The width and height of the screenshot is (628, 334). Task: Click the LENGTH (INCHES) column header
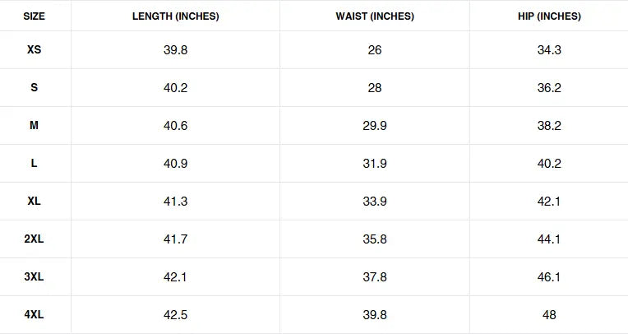(175, 16)
